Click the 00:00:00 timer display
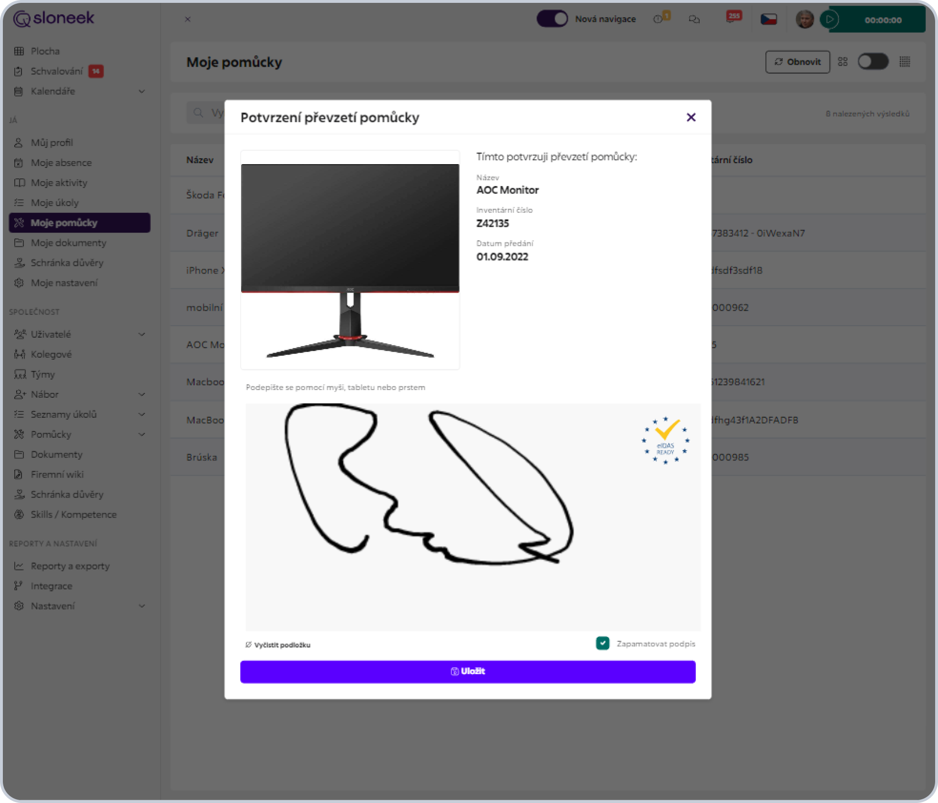 tap(883, 20)
